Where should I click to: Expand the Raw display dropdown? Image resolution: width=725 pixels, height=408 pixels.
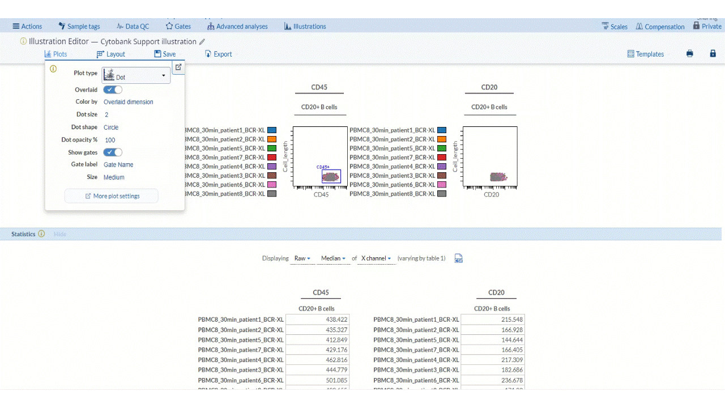[x=302, y=258]
